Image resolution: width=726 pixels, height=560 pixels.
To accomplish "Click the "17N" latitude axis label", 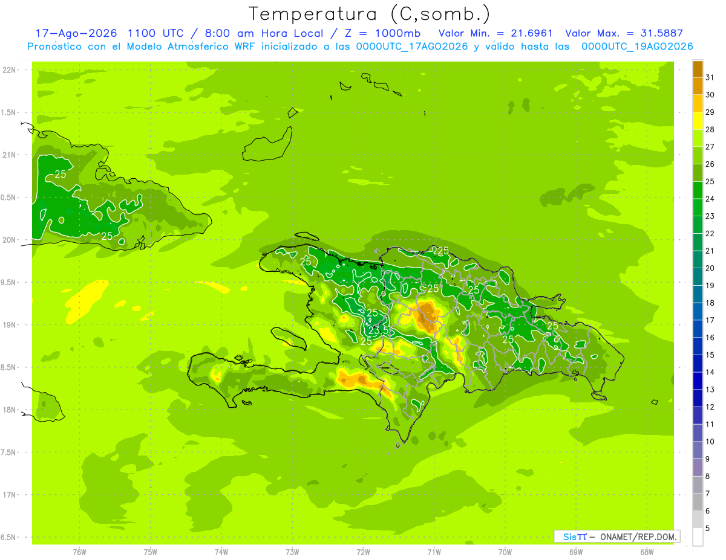I will tap(9, 495).
